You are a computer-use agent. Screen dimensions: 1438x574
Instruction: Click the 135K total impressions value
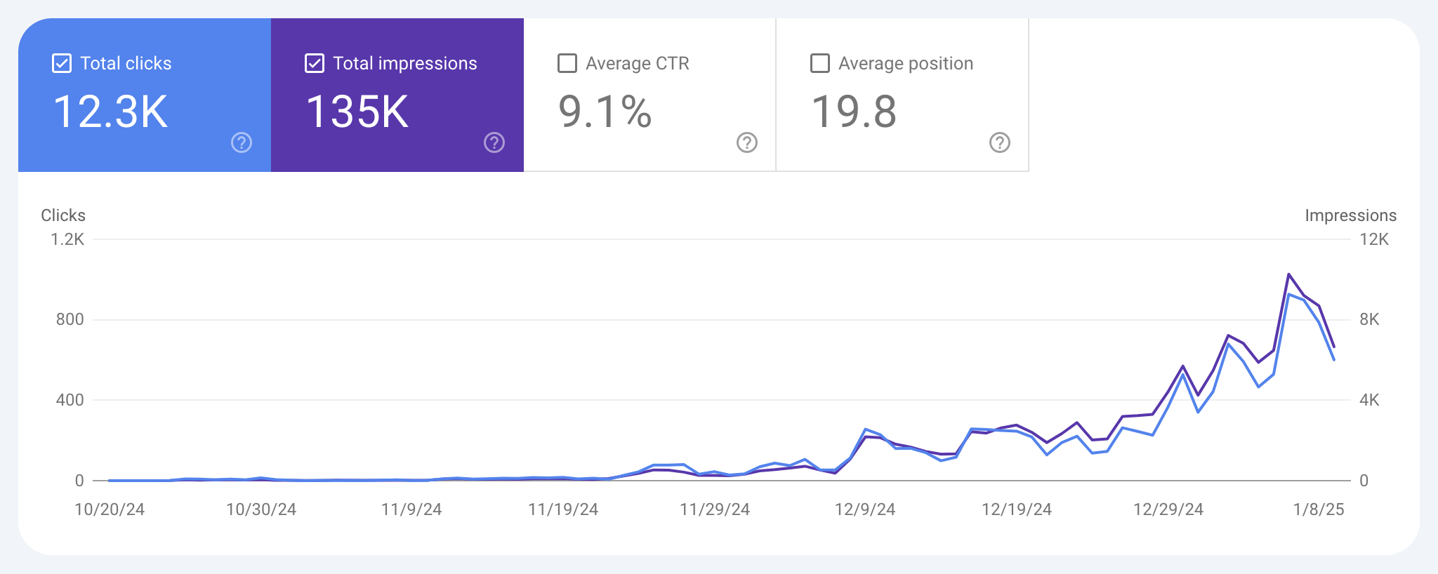pos(358,111)
